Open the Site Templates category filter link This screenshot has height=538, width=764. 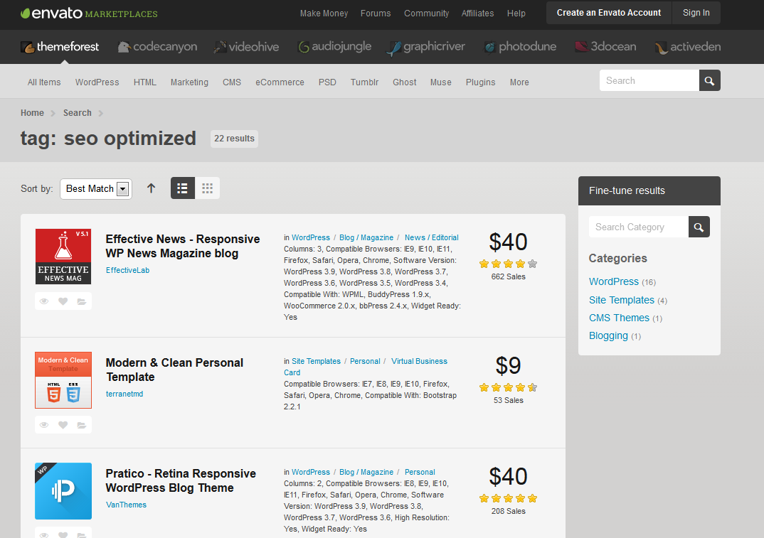621,300
